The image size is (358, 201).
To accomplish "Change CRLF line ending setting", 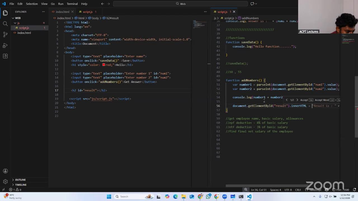I will [x=298, y=190].
